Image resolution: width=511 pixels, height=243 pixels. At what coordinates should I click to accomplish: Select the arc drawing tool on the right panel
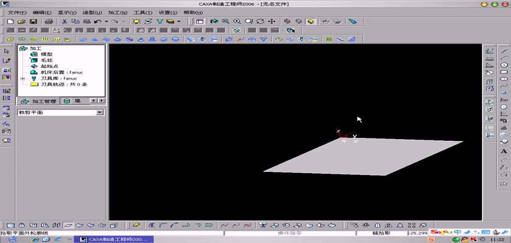(x=504, y=58)
